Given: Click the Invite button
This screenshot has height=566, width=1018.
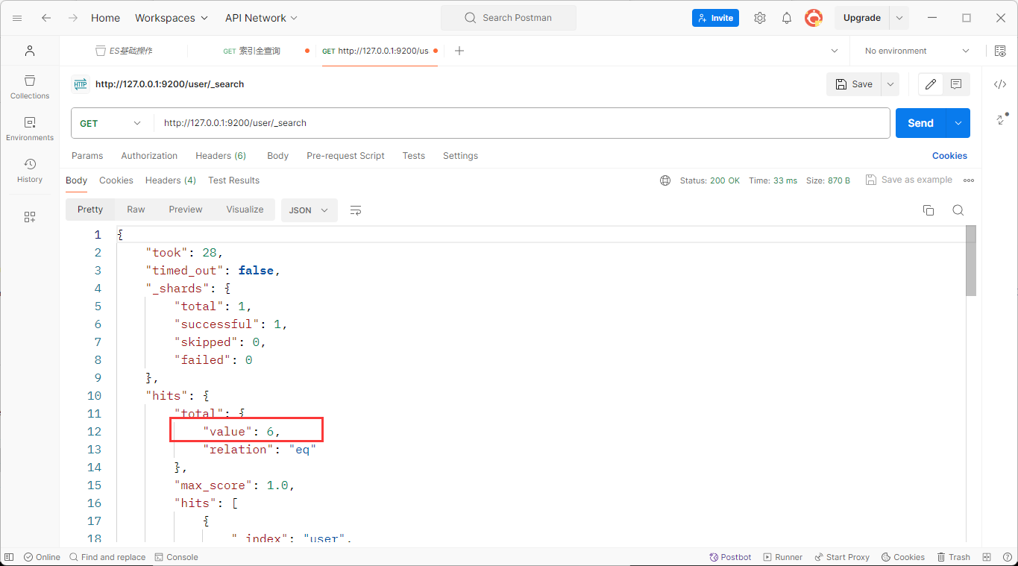Looking at the screenshot, I should [x=715, y=18].
